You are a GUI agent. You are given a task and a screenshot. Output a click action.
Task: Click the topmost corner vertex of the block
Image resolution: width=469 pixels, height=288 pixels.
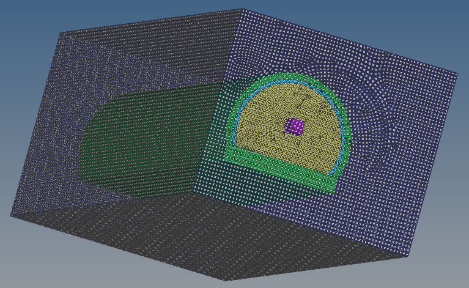pos(242,9)
